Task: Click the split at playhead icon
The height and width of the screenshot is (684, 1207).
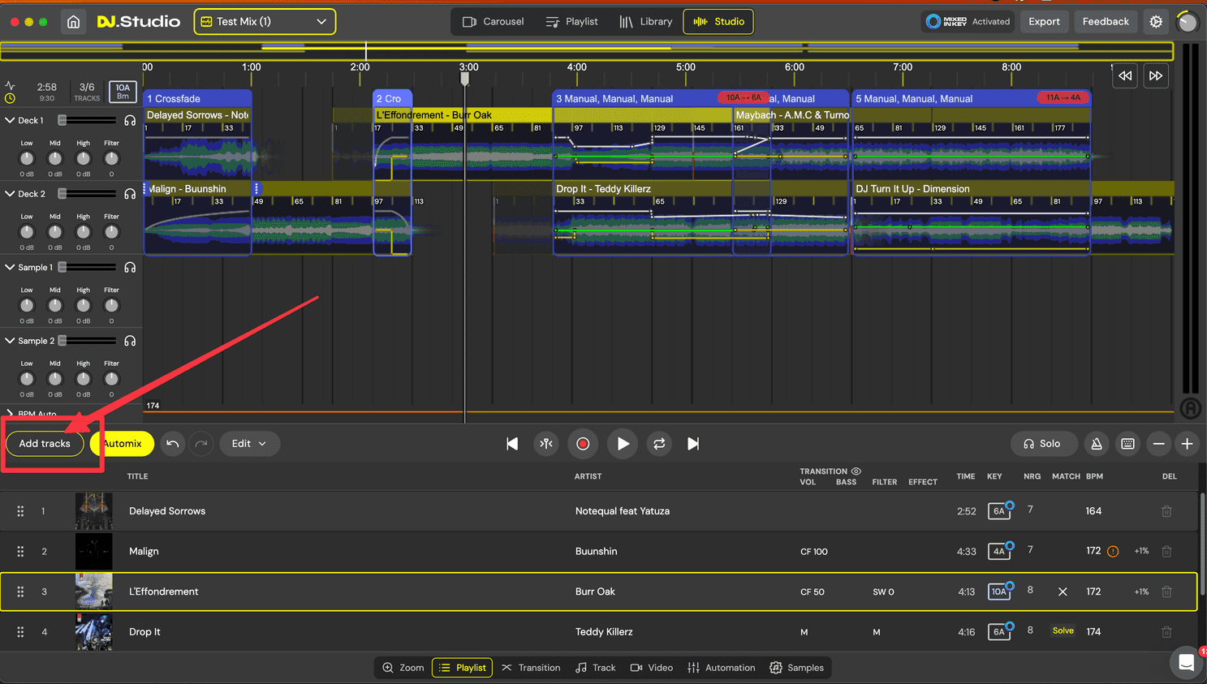Action: coord(546,444)
